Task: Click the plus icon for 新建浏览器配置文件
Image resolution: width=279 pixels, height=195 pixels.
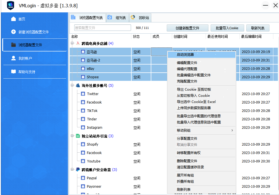Action: [x=13, y=32]
